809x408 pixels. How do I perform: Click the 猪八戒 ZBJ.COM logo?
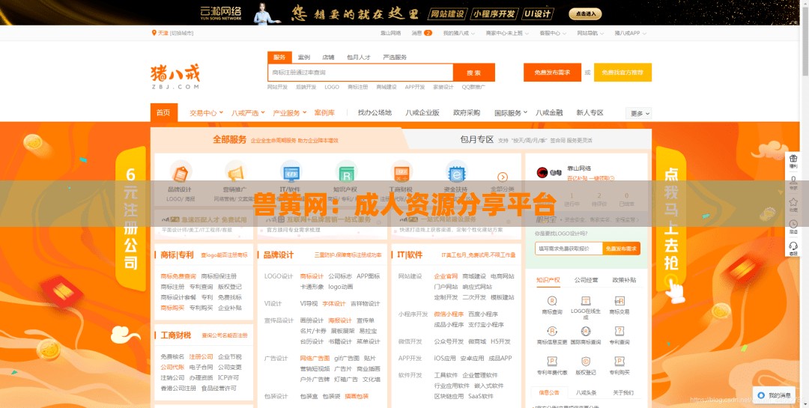tap(175, 76)
